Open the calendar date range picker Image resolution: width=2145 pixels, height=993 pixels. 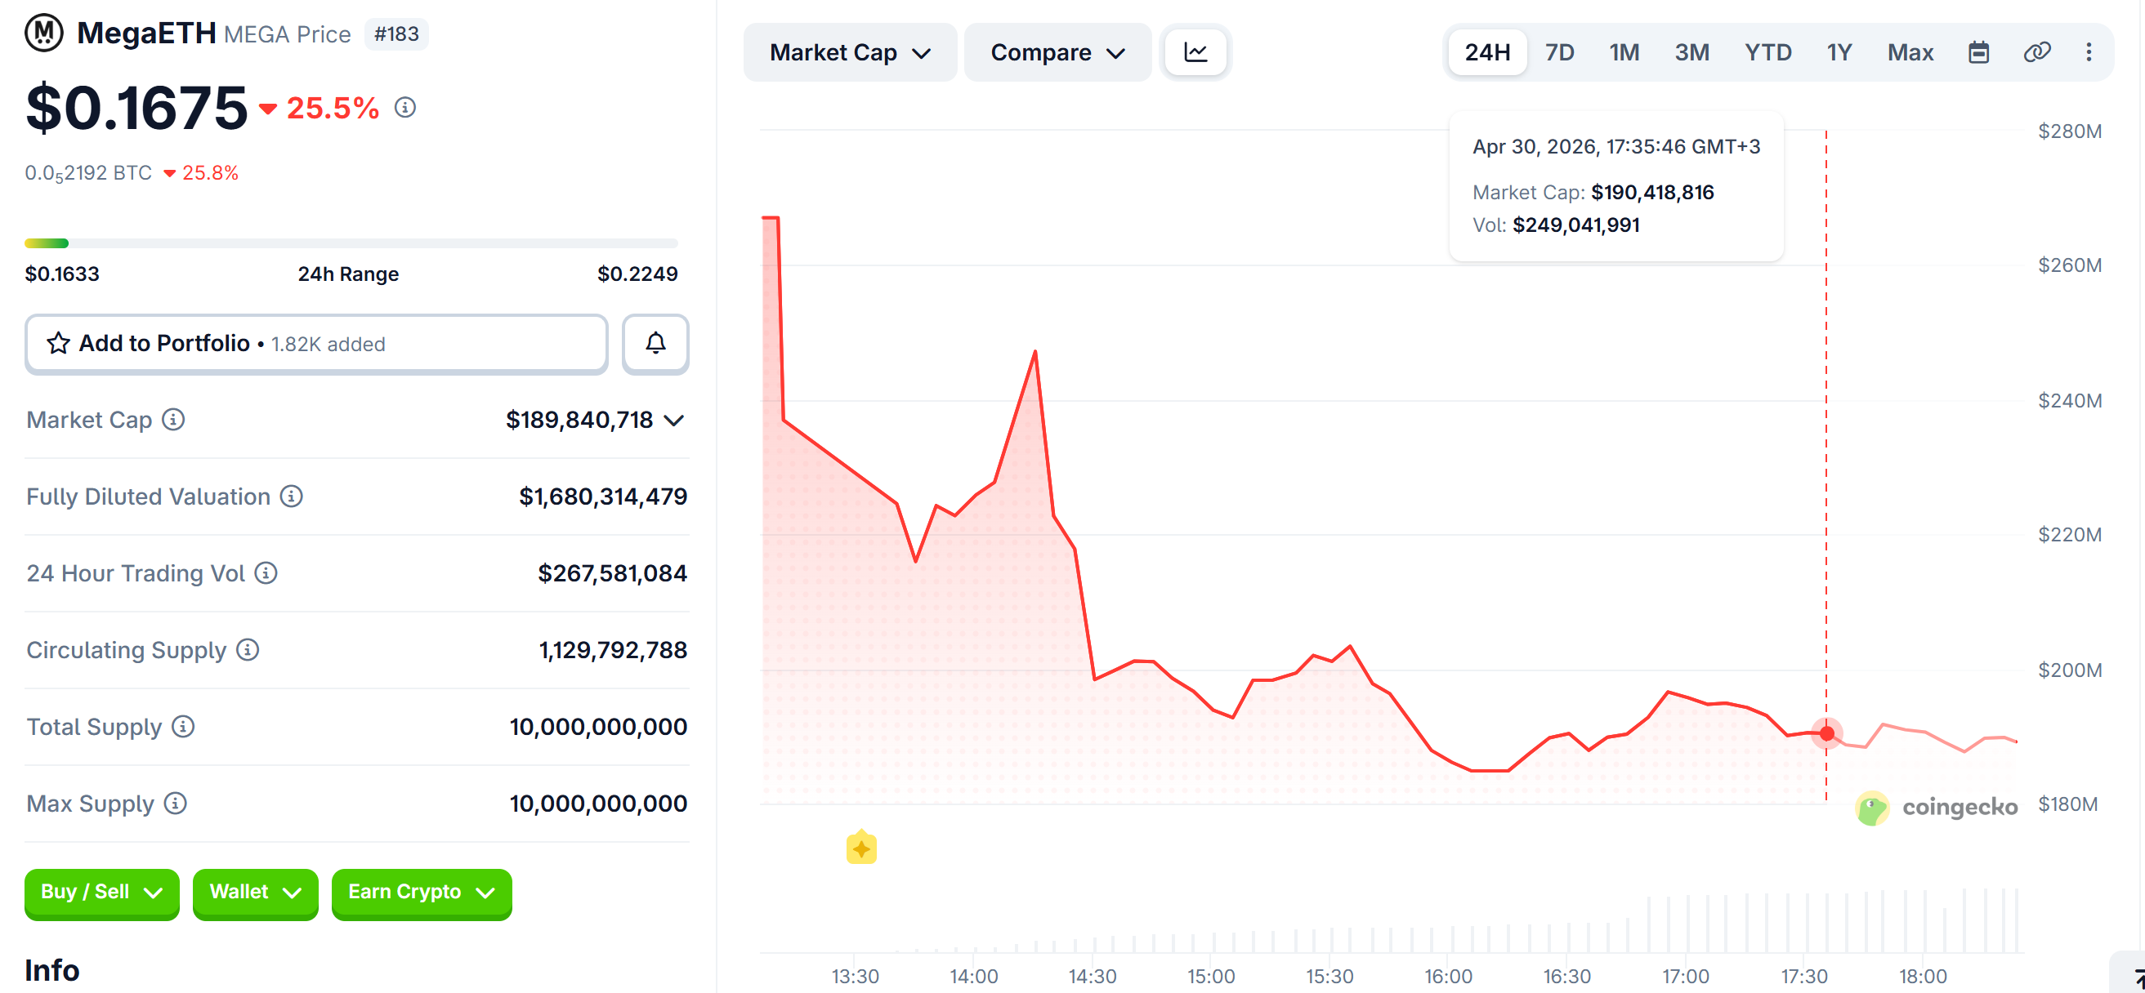point(1978,51)
